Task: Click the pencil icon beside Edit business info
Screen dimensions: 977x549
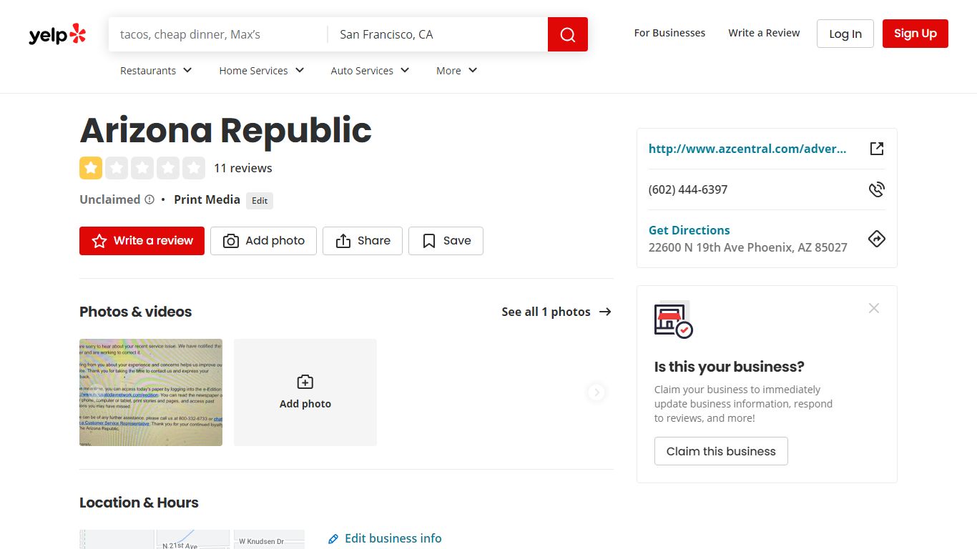Action: tap(333, 539)
